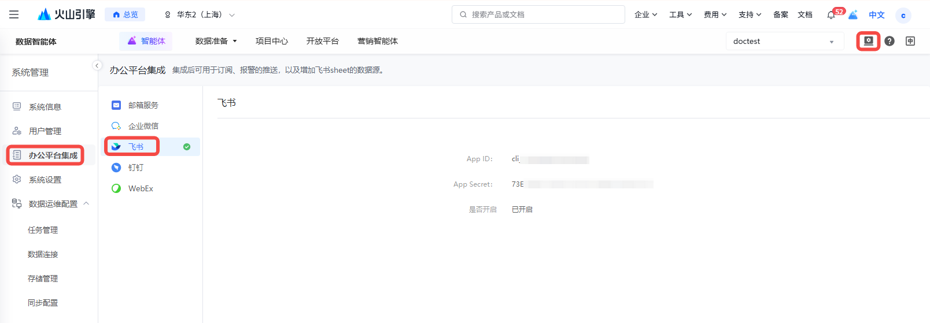Open 数据连接 submenu item
The height and width of the screenshot is (323, 930).
(x=43, y=254)
